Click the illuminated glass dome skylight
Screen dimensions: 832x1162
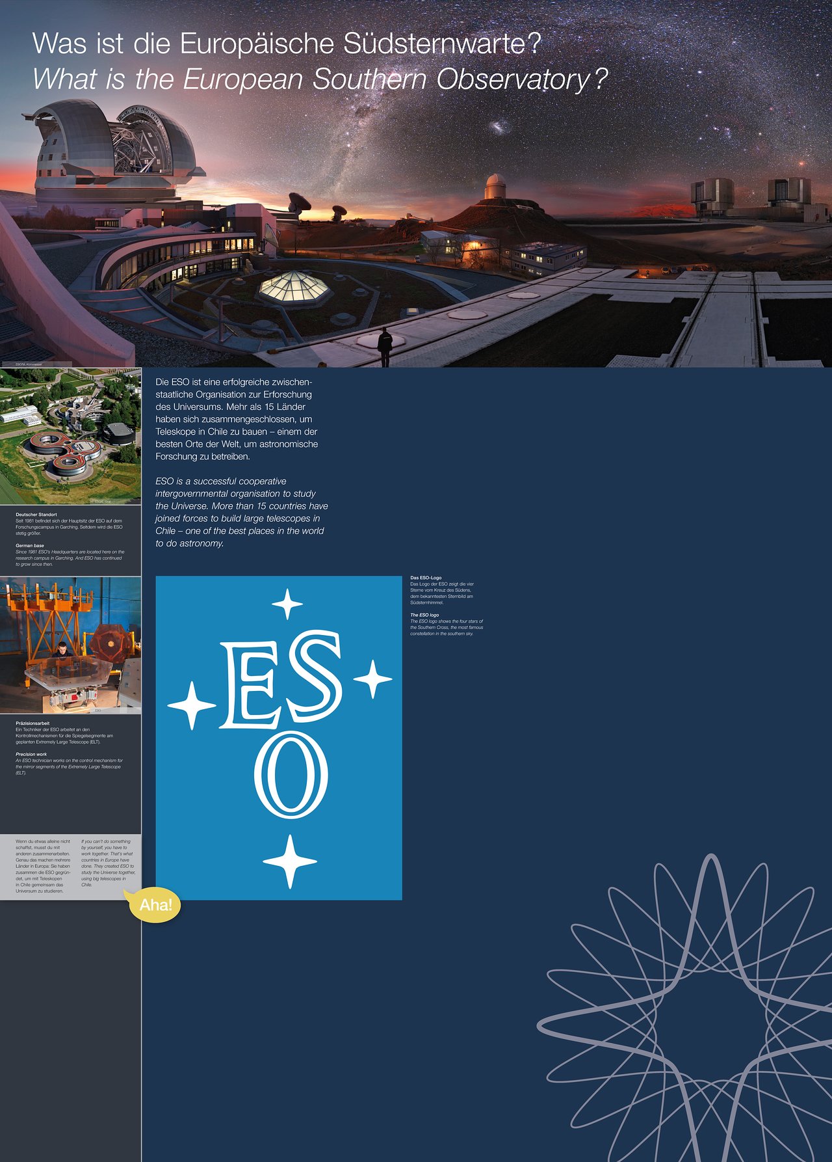pos(295,287)
